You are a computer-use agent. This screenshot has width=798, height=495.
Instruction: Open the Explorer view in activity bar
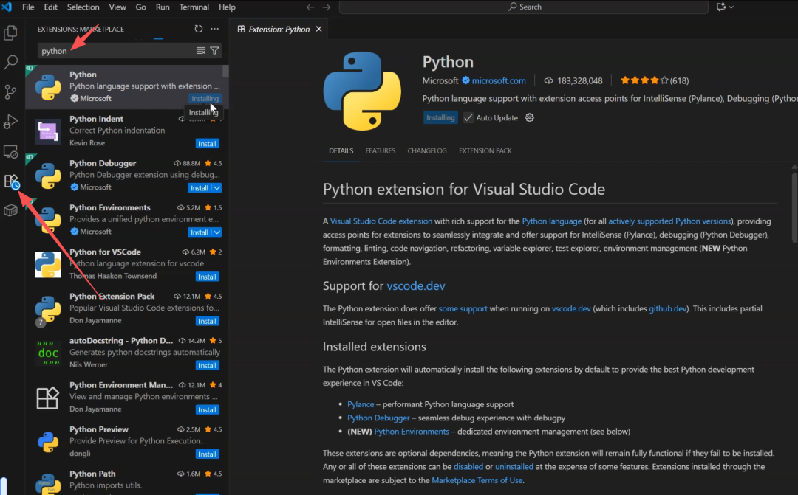point(11,32)
